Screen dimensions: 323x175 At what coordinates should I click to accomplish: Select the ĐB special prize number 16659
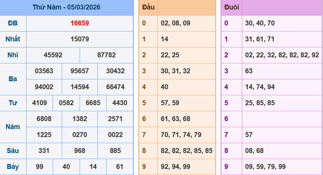[80, 23]
